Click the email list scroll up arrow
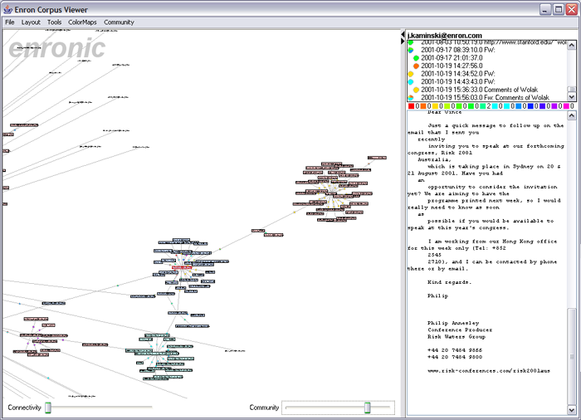The width and height of the screenshot is (581, 420). pos(572,45)
